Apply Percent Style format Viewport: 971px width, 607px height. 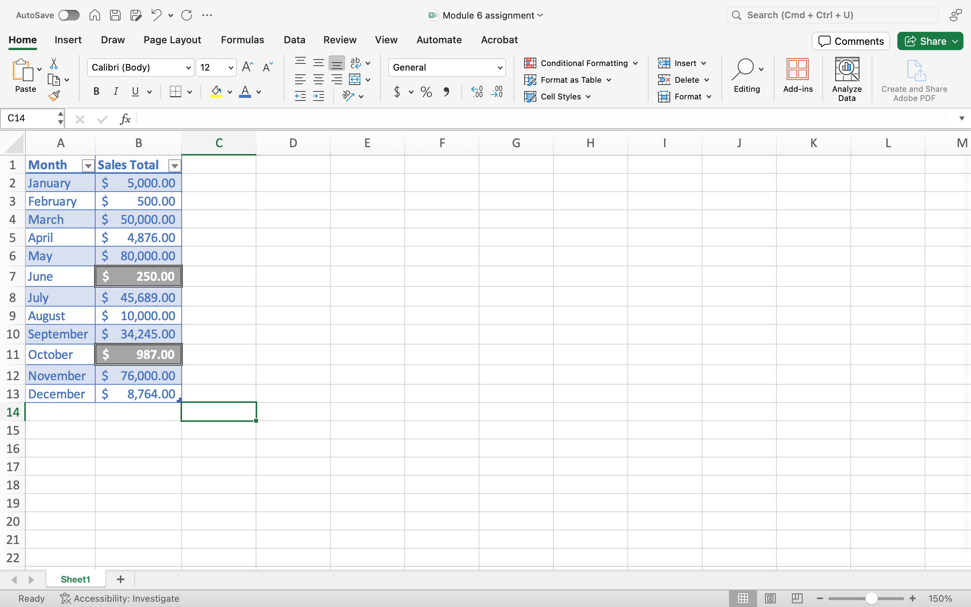[x=426, y=92]
